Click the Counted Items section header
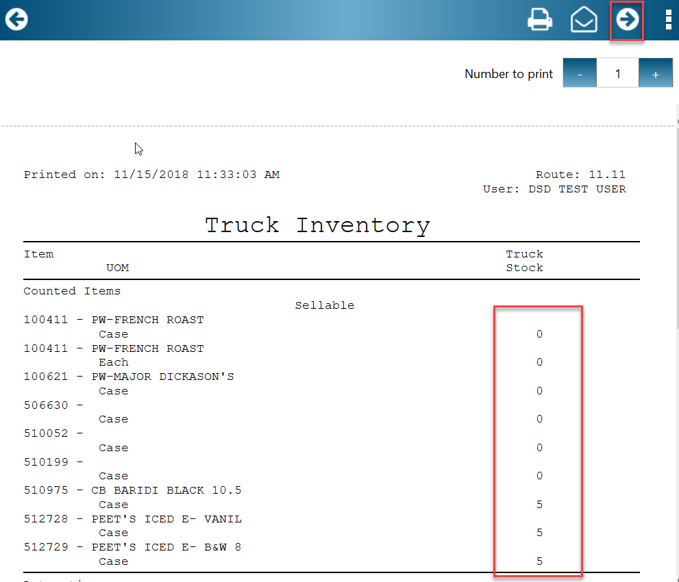Viewport: 679px width, 582px height. pyautogui.click(x=72, y=290)
